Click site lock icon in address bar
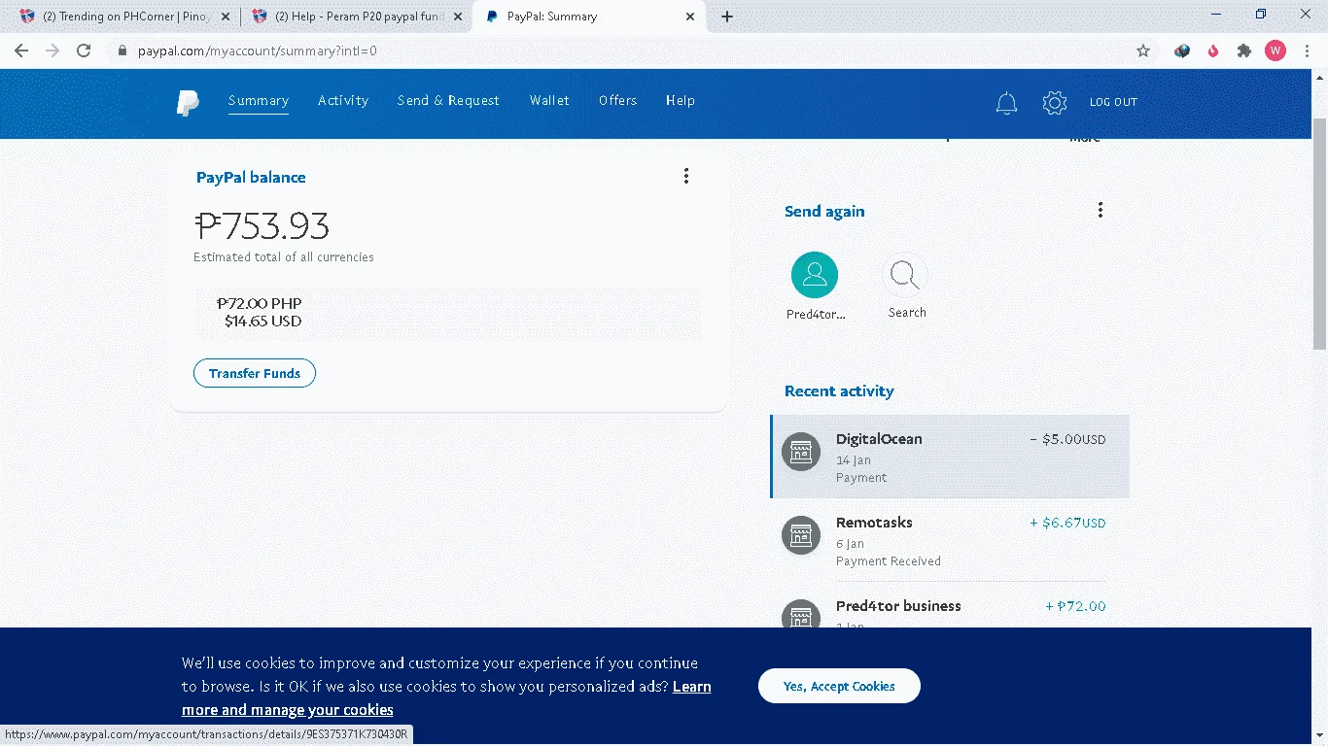1328x746 pixels. tap(122, 51)
